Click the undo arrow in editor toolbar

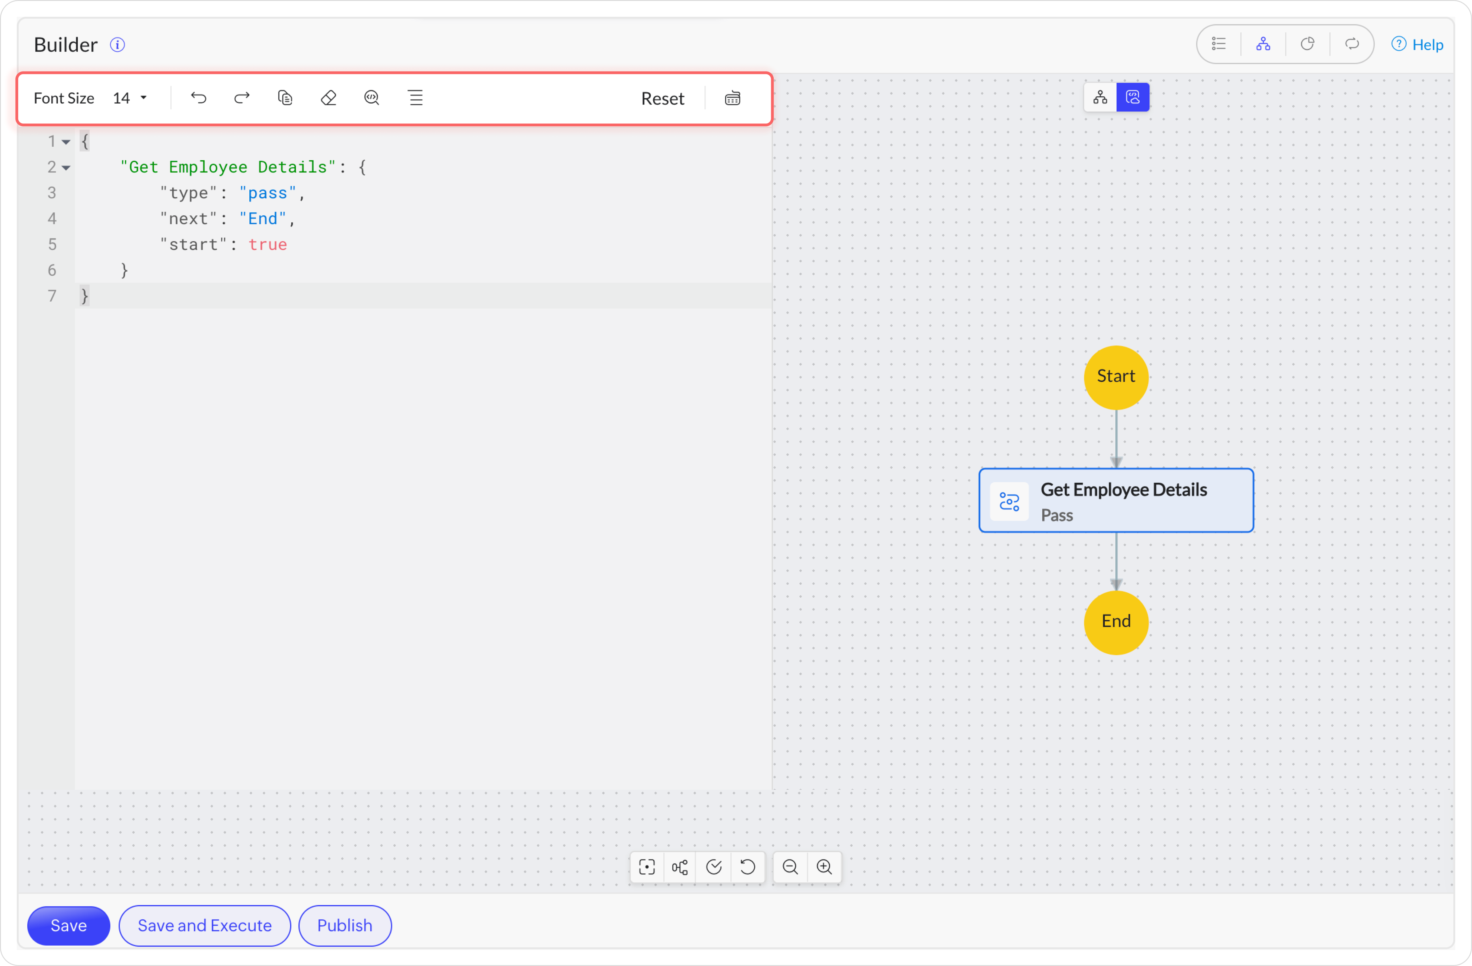198,98
